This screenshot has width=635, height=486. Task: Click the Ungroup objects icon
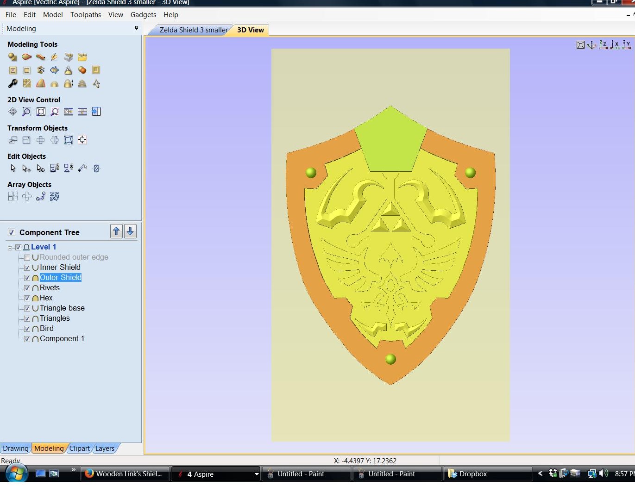point(69,168)
